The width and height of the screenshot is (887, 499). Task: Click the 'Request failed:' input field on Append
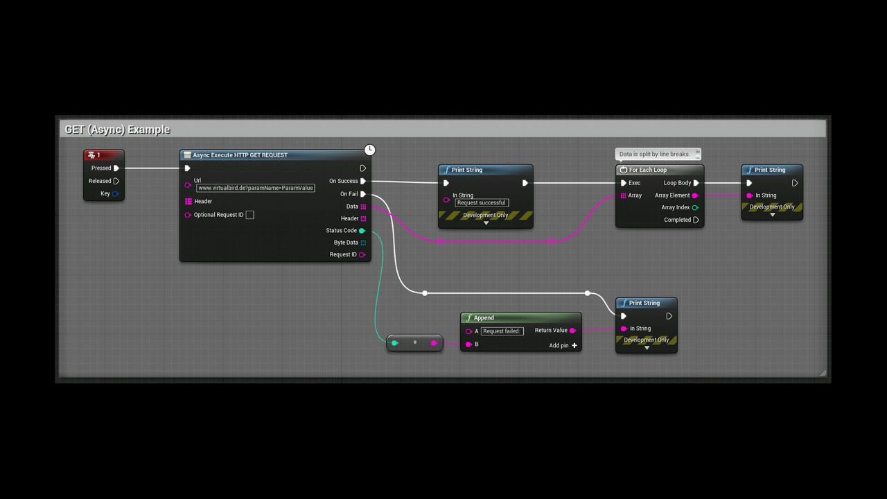click(502, 331)
